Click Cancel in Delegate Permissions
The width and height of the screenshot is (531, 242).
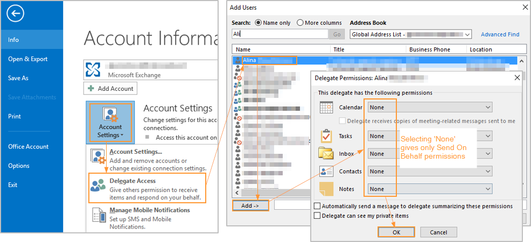coord(438,232)
